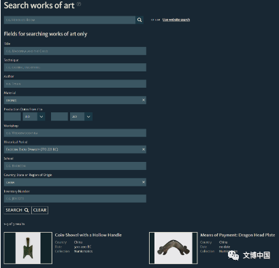Expand the second AD era dropdown arrow
The height and width of the screenshot is (268, 279).
click(88, 116)
